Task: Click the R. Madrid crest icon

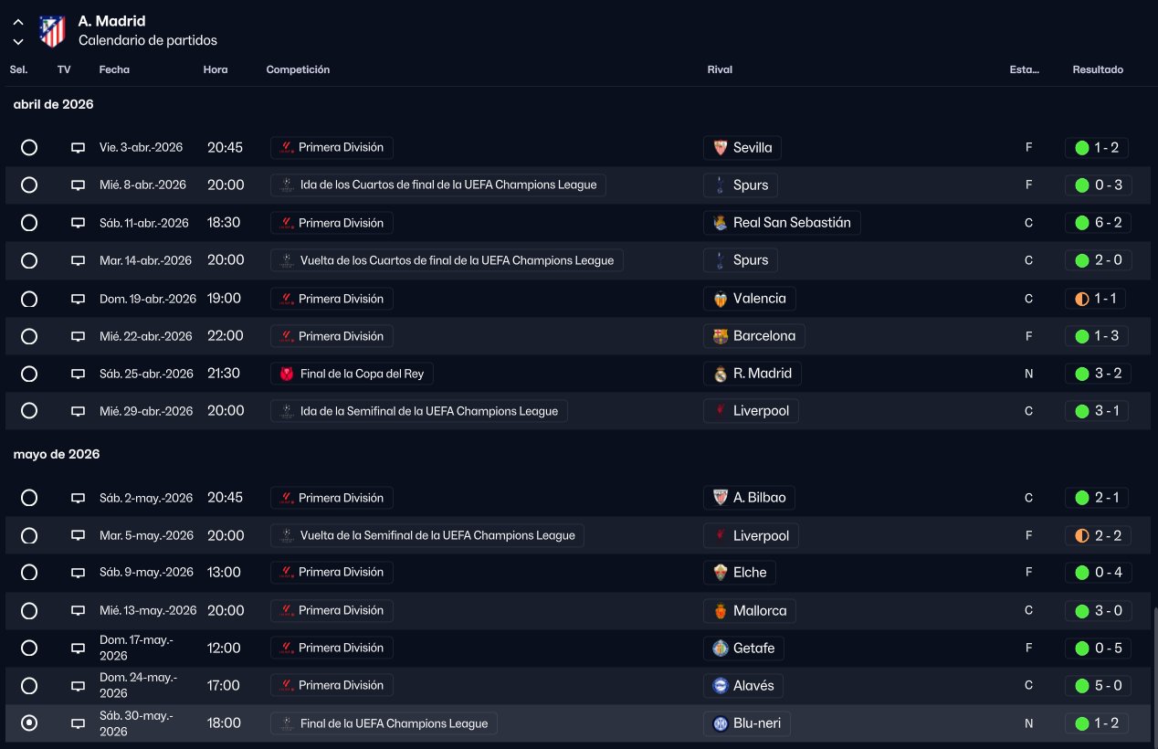Action: click(x=721, y=374)
